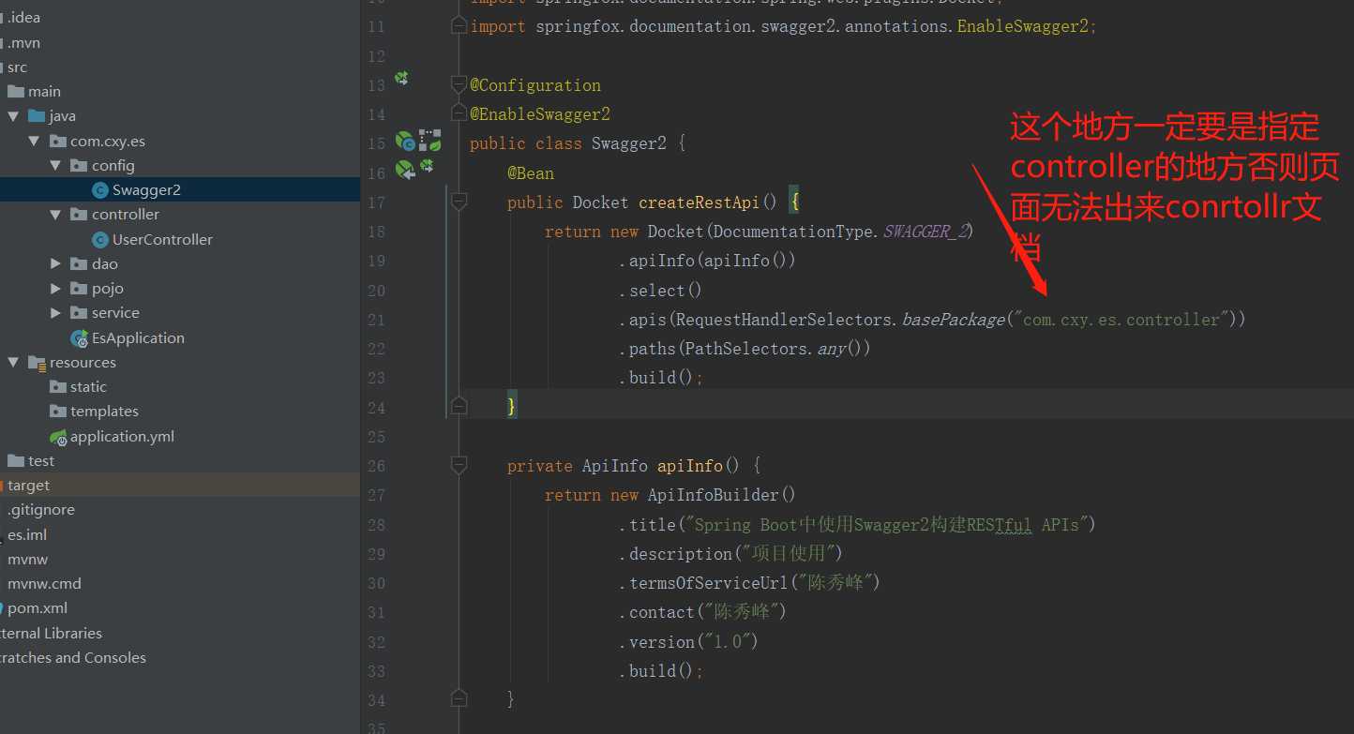Click the application.yml Spring config file icon

click(58, 436)
